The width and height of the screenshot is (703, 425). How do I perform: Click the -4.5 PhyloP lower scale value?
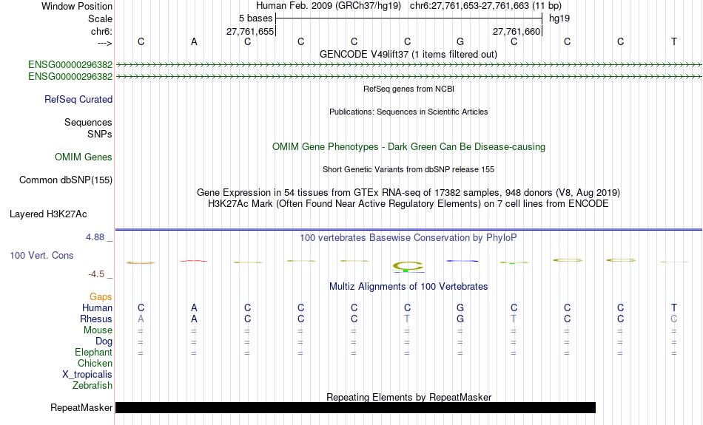(x=96, y=274)
